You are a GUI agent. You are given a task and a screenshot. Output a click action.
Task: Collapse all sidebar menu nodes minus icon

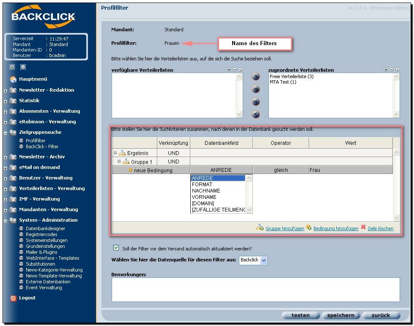pos(23,67)
